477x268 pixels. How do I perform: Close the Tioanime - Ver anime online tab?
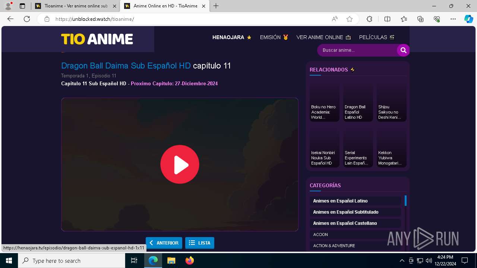[x=114, y=6]
